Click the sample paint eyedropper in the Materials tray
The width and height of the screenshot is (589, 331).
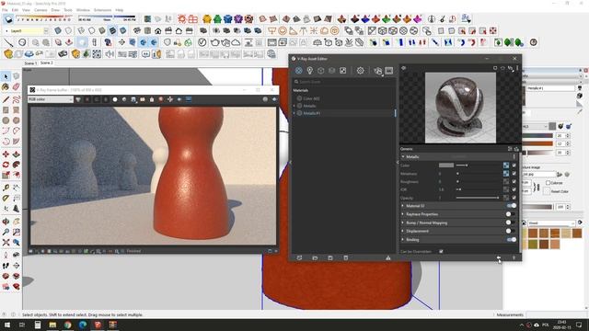click(x=581, y=111)
